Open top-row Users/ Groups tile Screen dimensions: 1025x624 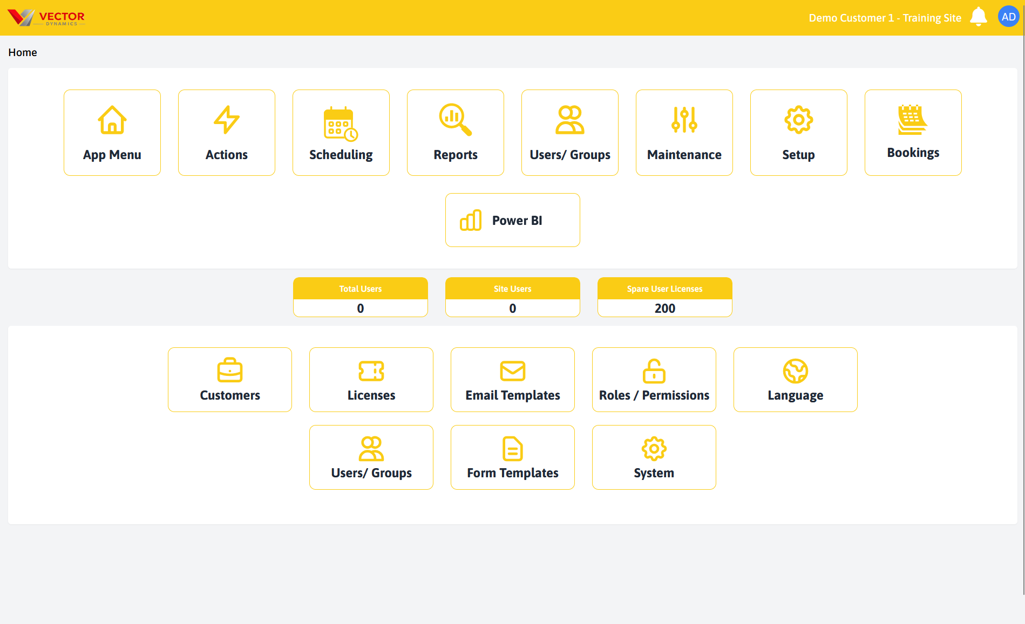coord(570,133)
